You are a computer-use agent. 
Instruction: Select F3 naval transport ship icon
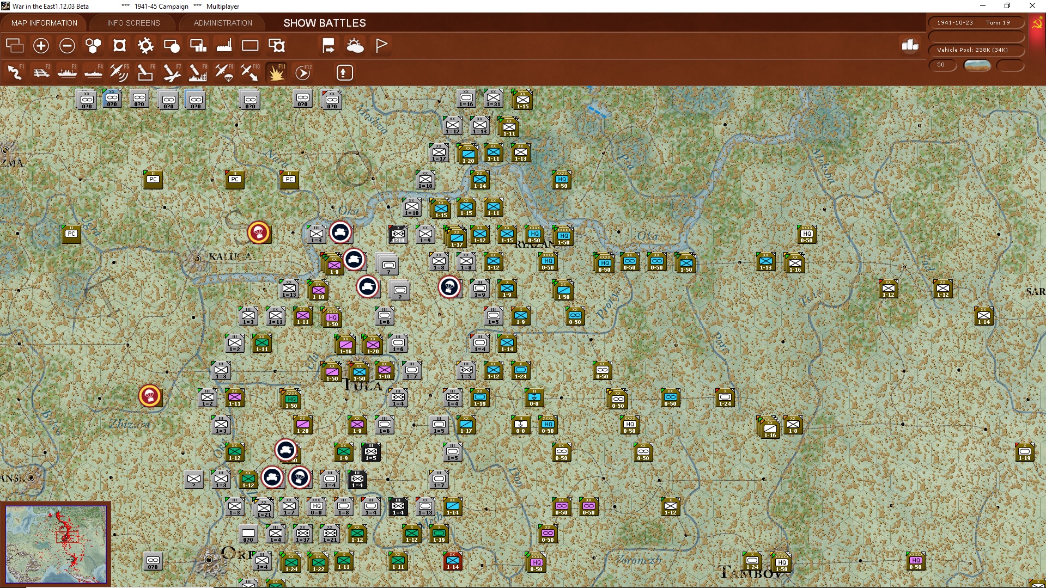(x=67, y=72)
